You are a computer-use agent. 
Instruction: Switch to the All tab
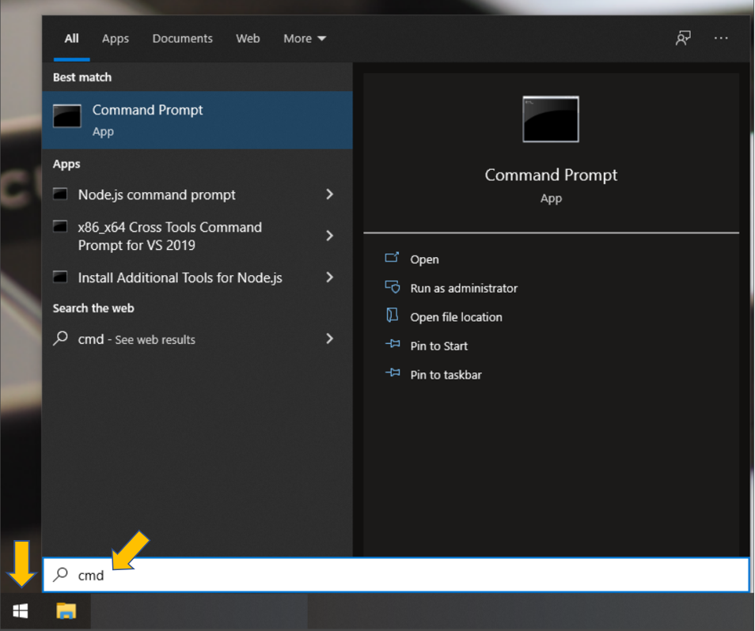point(72,39)
